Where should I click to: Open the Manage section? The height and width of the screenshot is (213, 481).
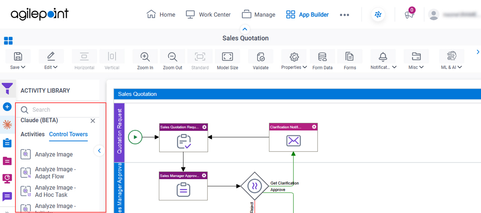[259, 15]
